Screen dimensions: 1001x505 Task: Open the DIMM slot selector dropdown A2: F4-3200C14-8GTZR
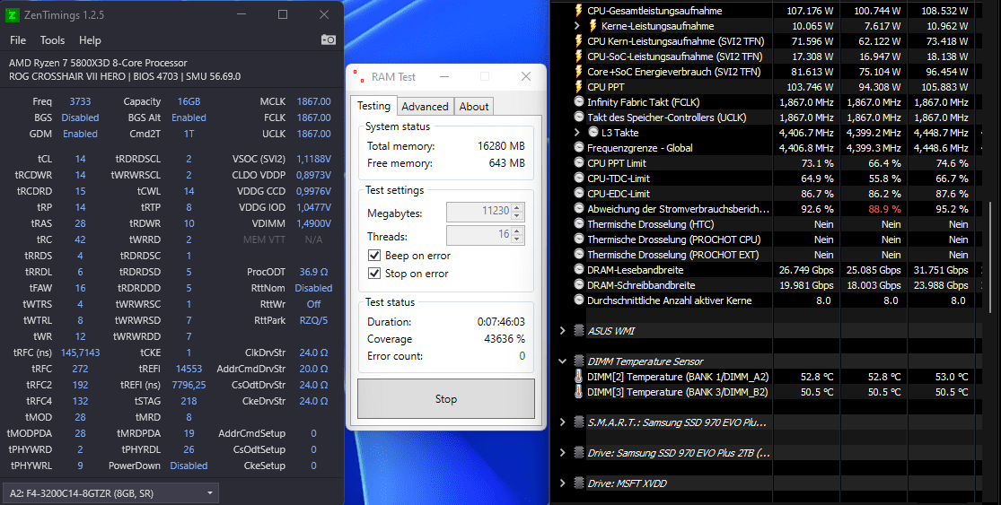(x=111, y=493)
